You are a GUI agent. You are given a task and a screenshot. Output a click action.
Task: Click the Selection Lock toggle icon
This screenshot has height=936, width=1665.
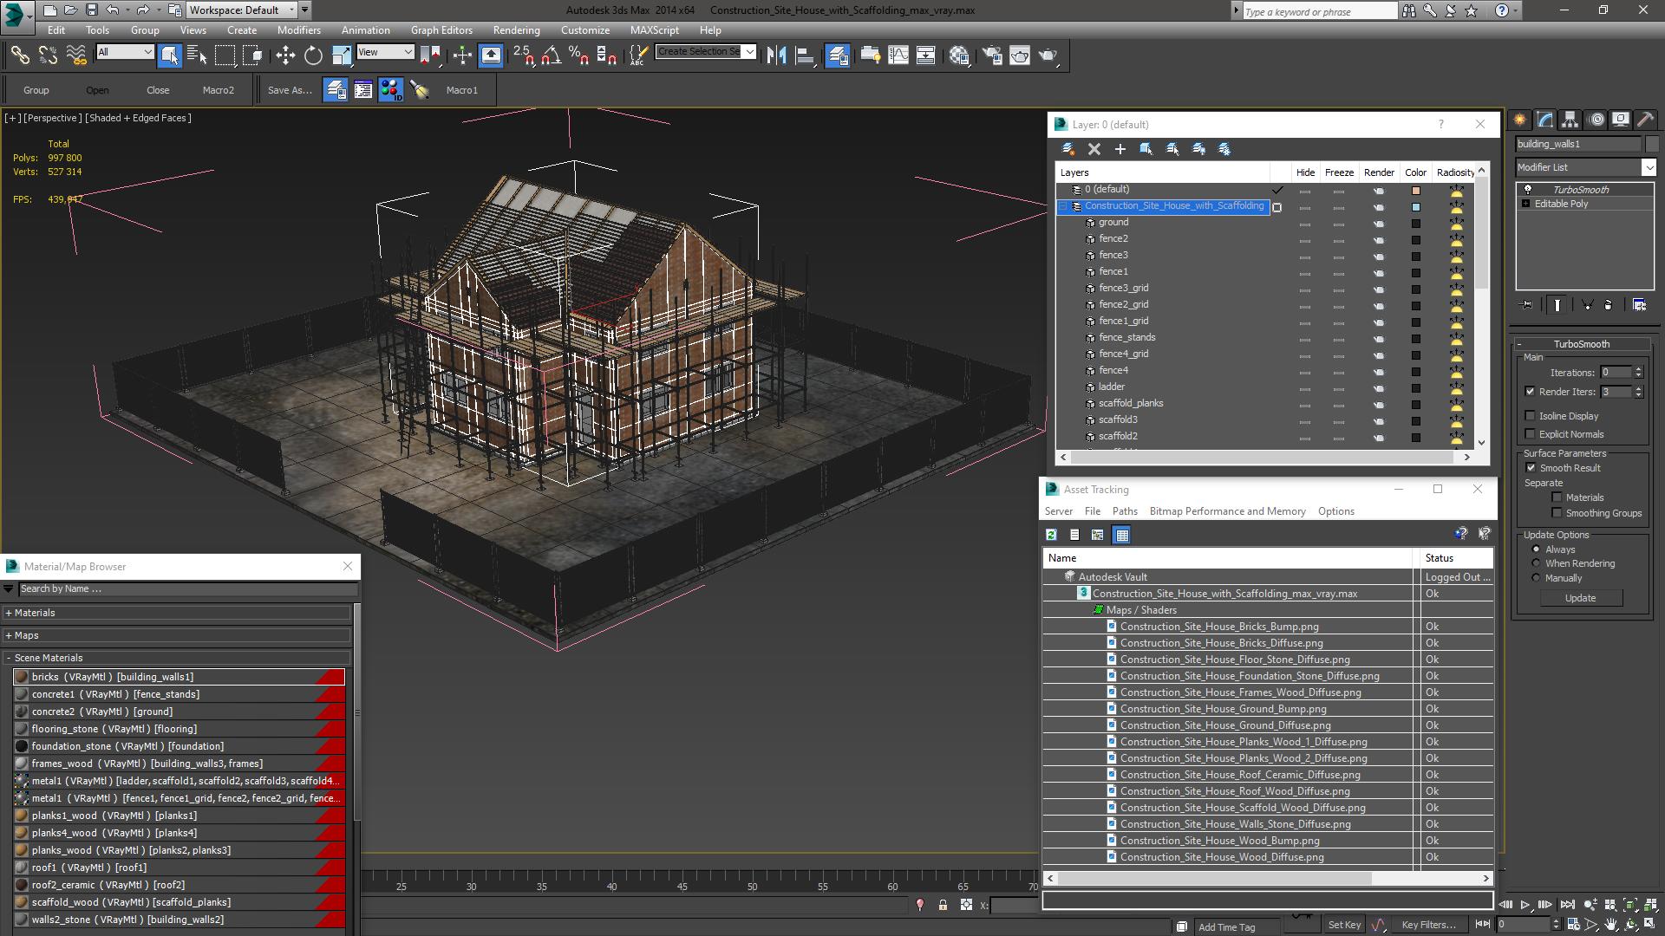[943, 905]
